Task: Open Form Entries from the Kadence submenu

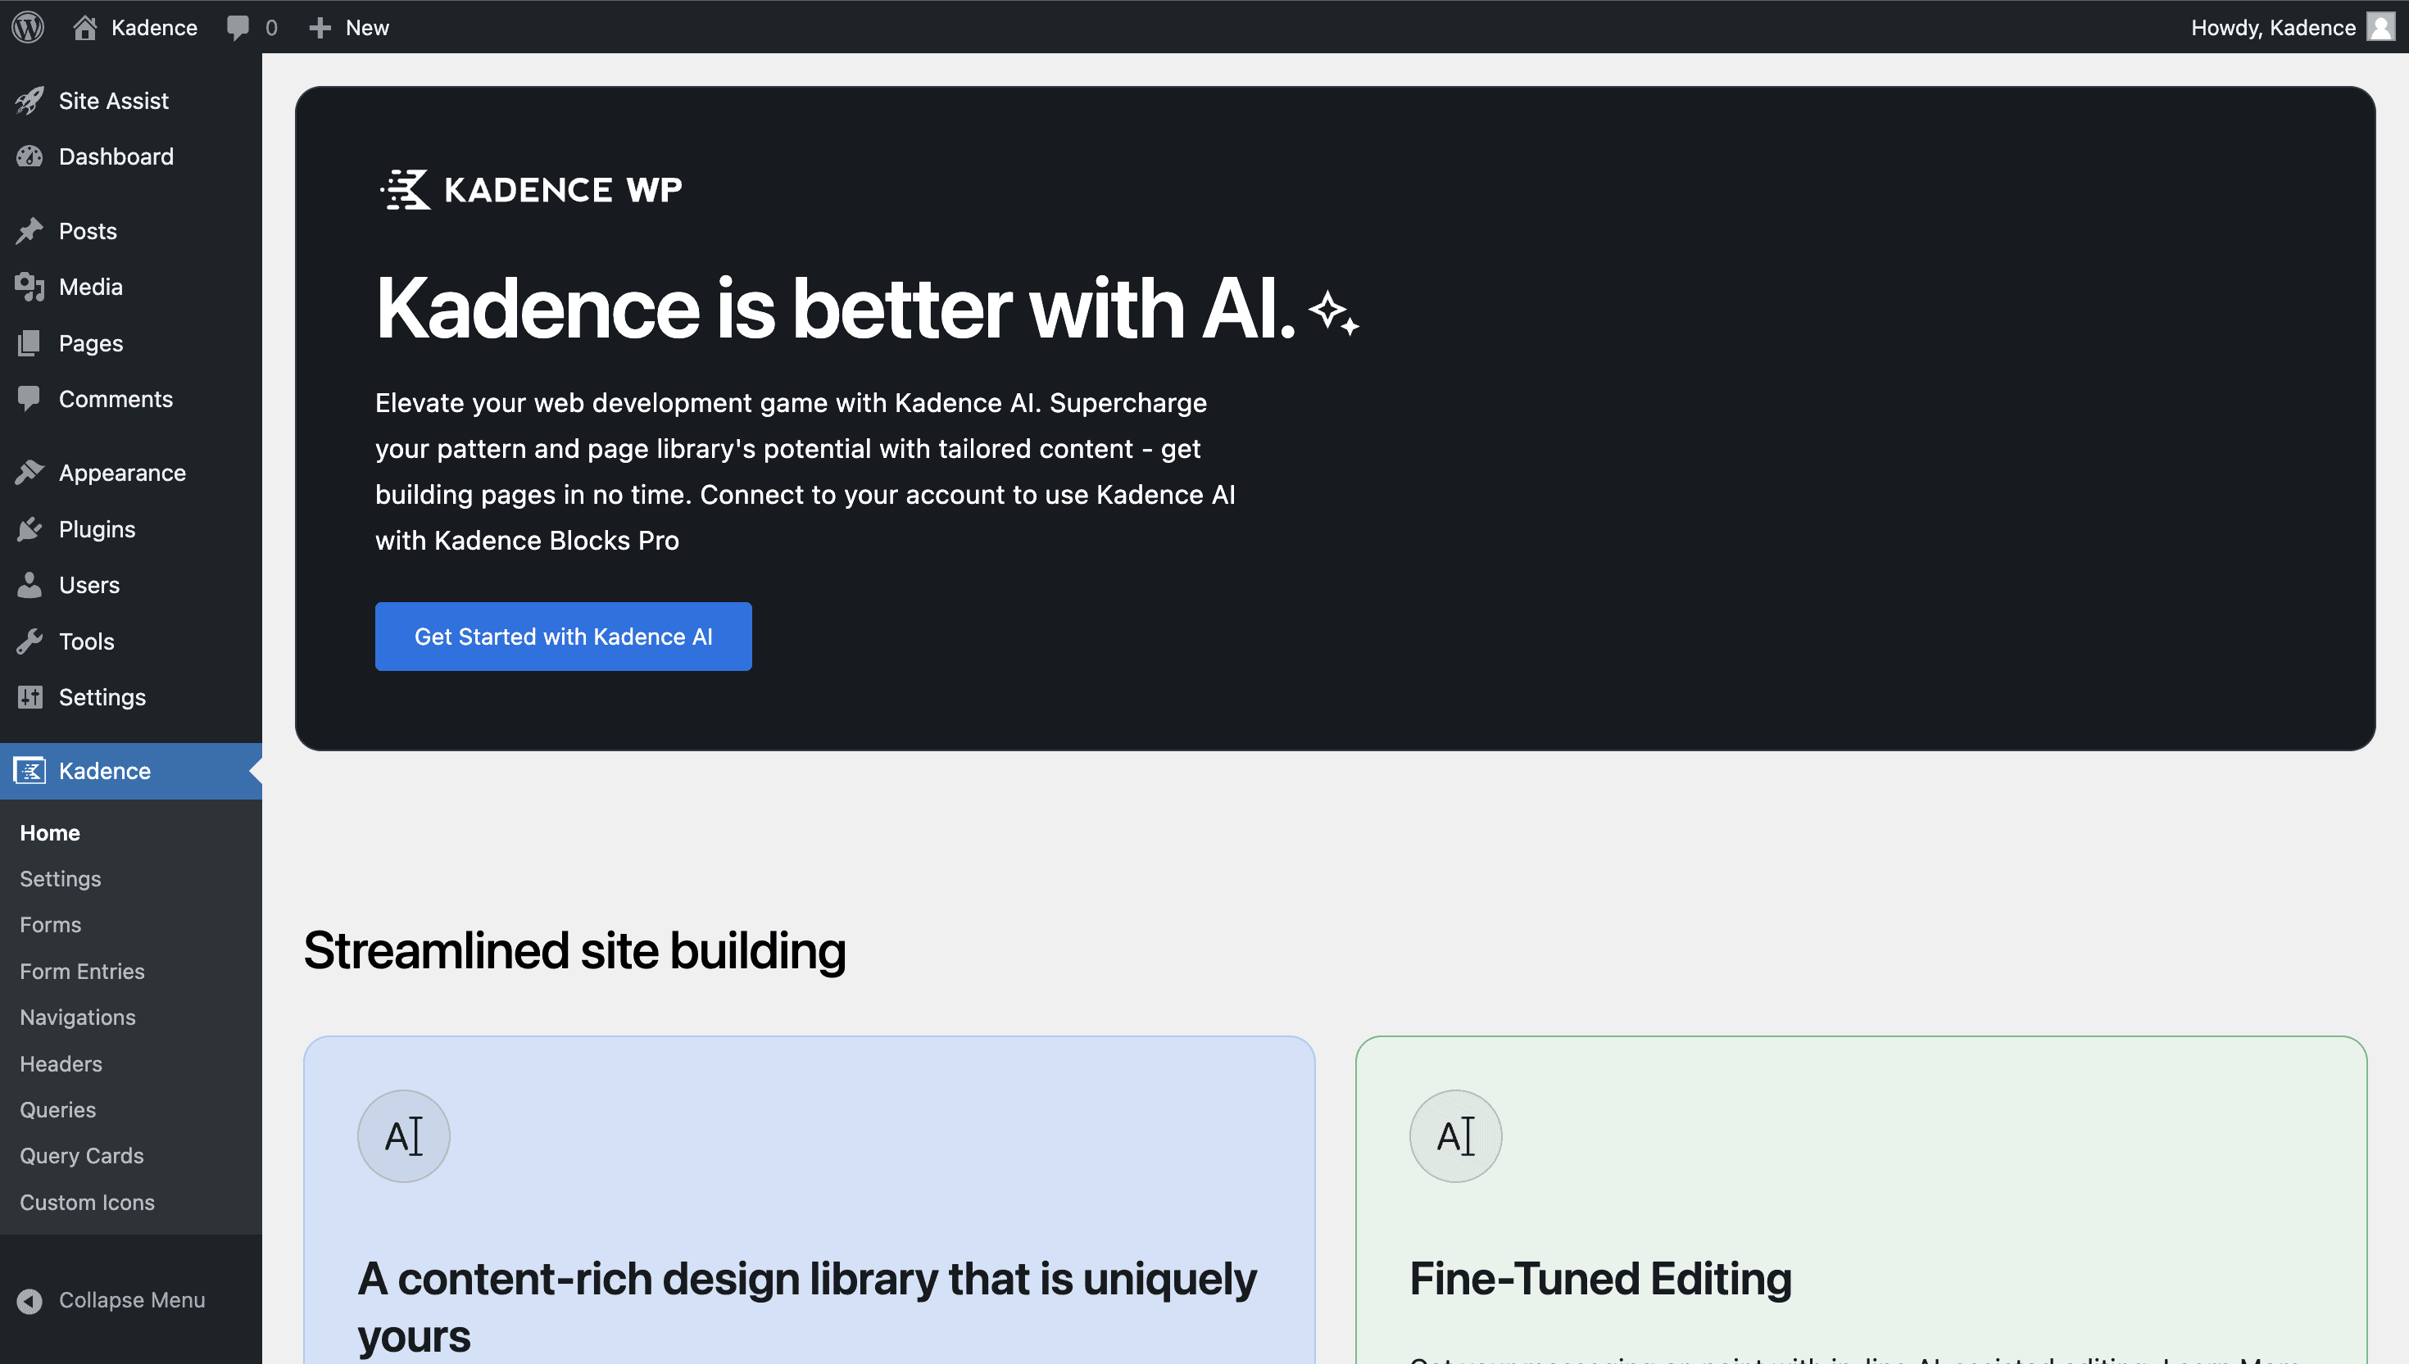Action: pos(81,972)
